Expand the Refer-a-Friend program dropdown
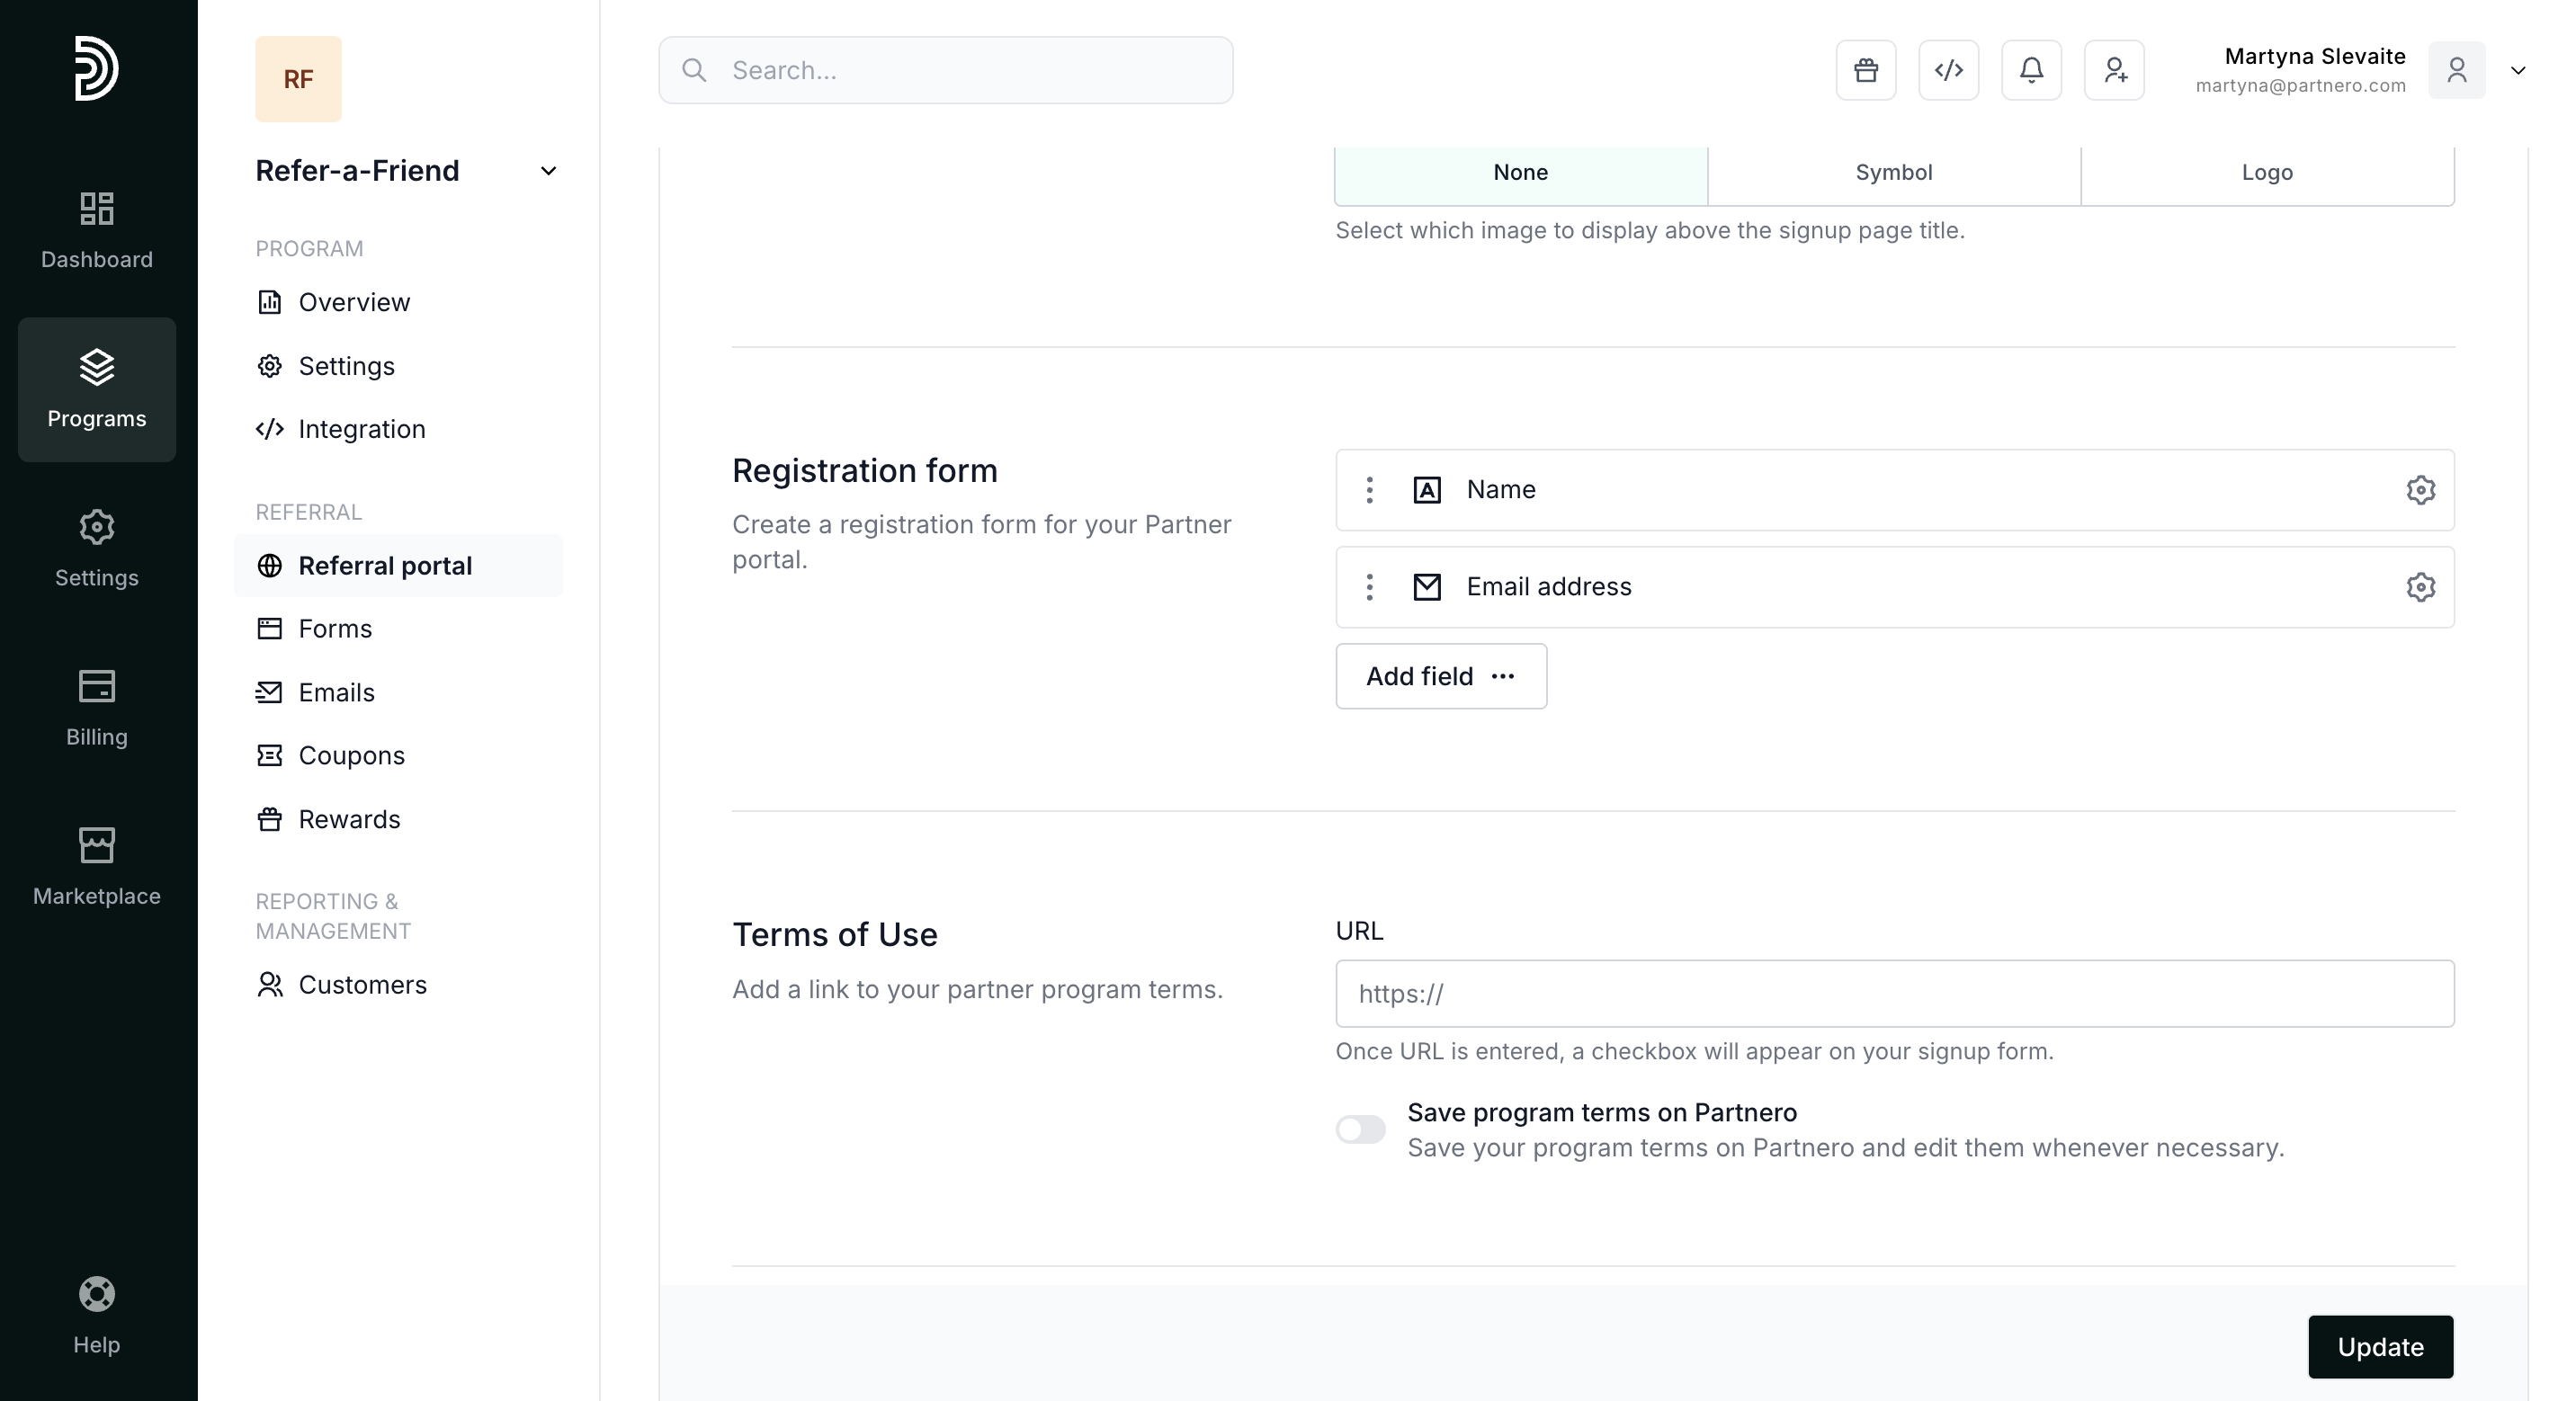Viewport: 2576px width, 1401px height. click(548, 171)
